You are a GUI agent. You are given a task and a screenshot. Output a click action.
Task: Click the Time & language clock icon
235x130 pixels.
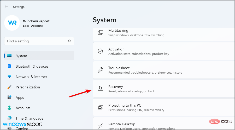click(9, 118)
